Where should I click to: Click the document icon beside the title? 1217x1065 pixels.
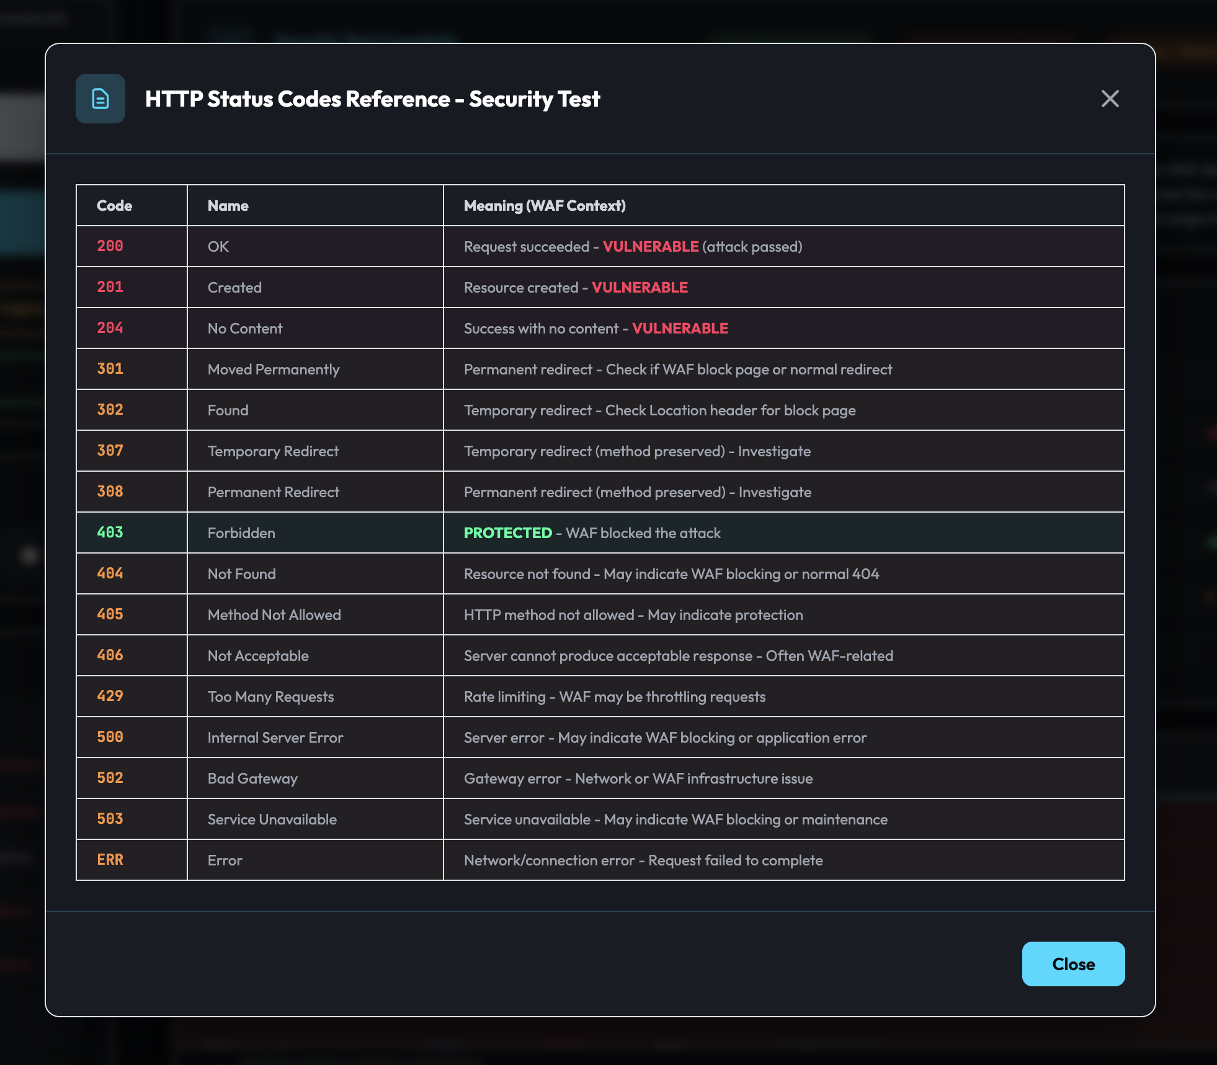100,99
